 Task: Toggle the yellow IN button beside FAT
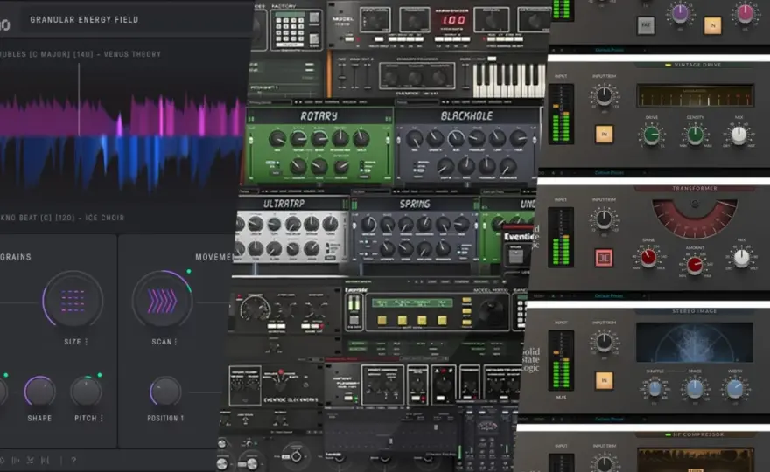click(x=712, y=25)
